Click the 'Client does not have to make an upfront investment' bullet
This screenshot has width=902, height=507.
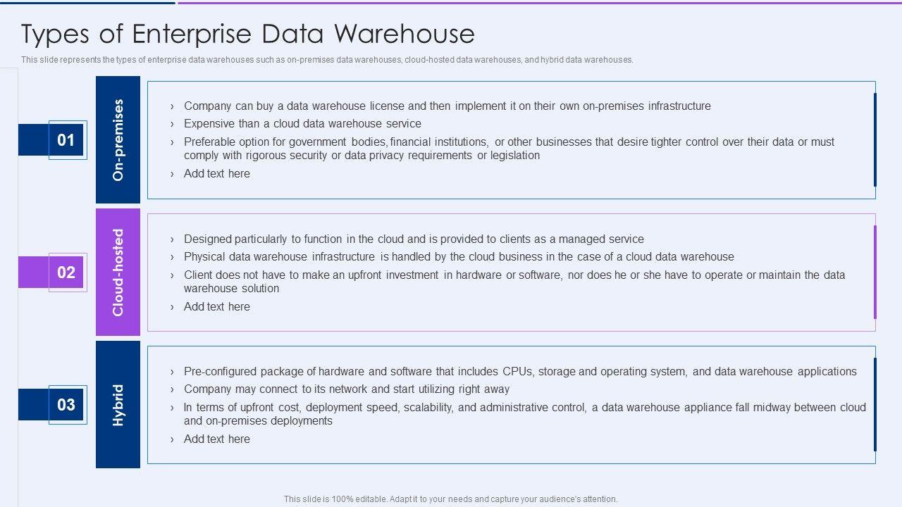(514, 282)
